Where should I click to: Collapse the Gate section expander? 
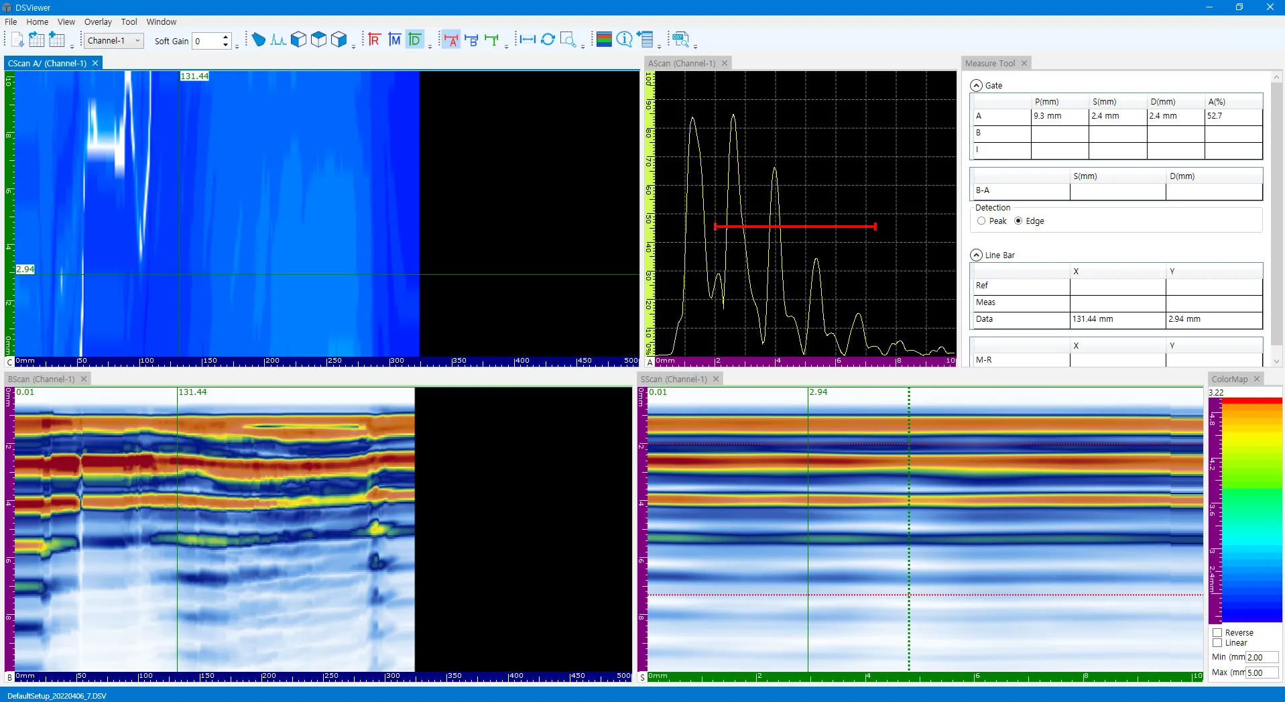977,86
